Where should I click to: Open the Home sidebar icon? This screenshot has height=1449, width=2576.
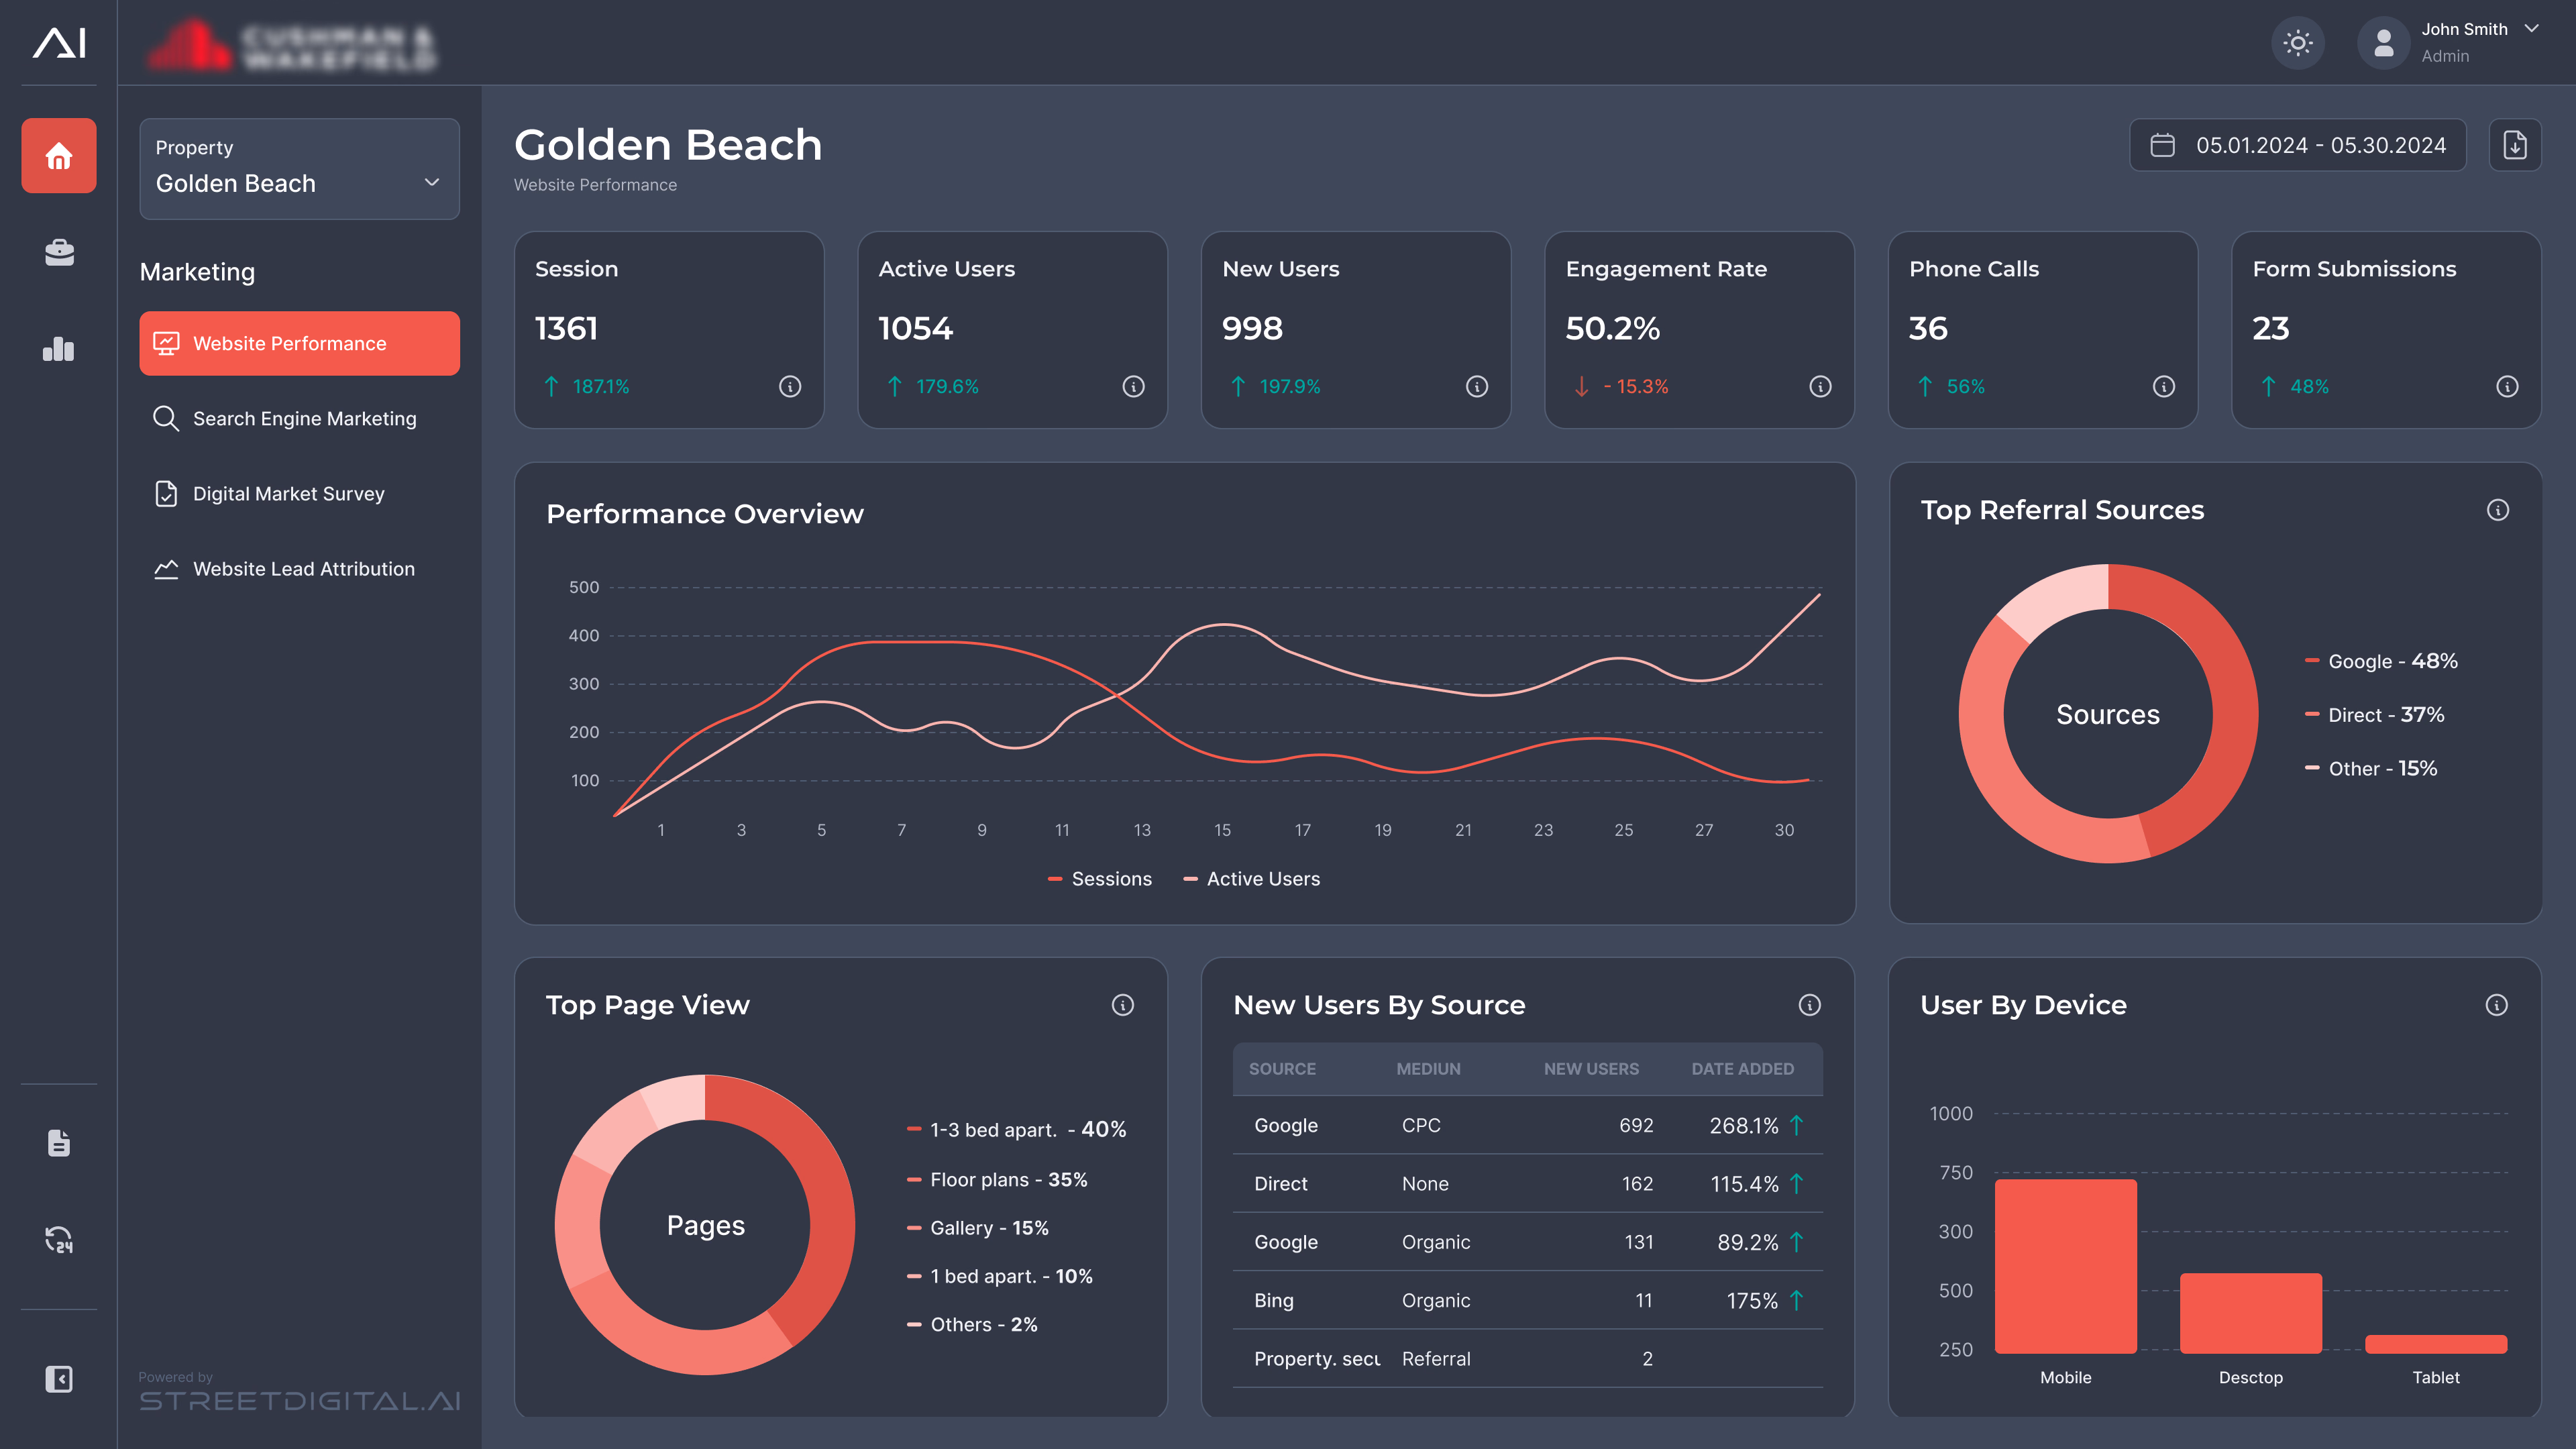[59, 155]
